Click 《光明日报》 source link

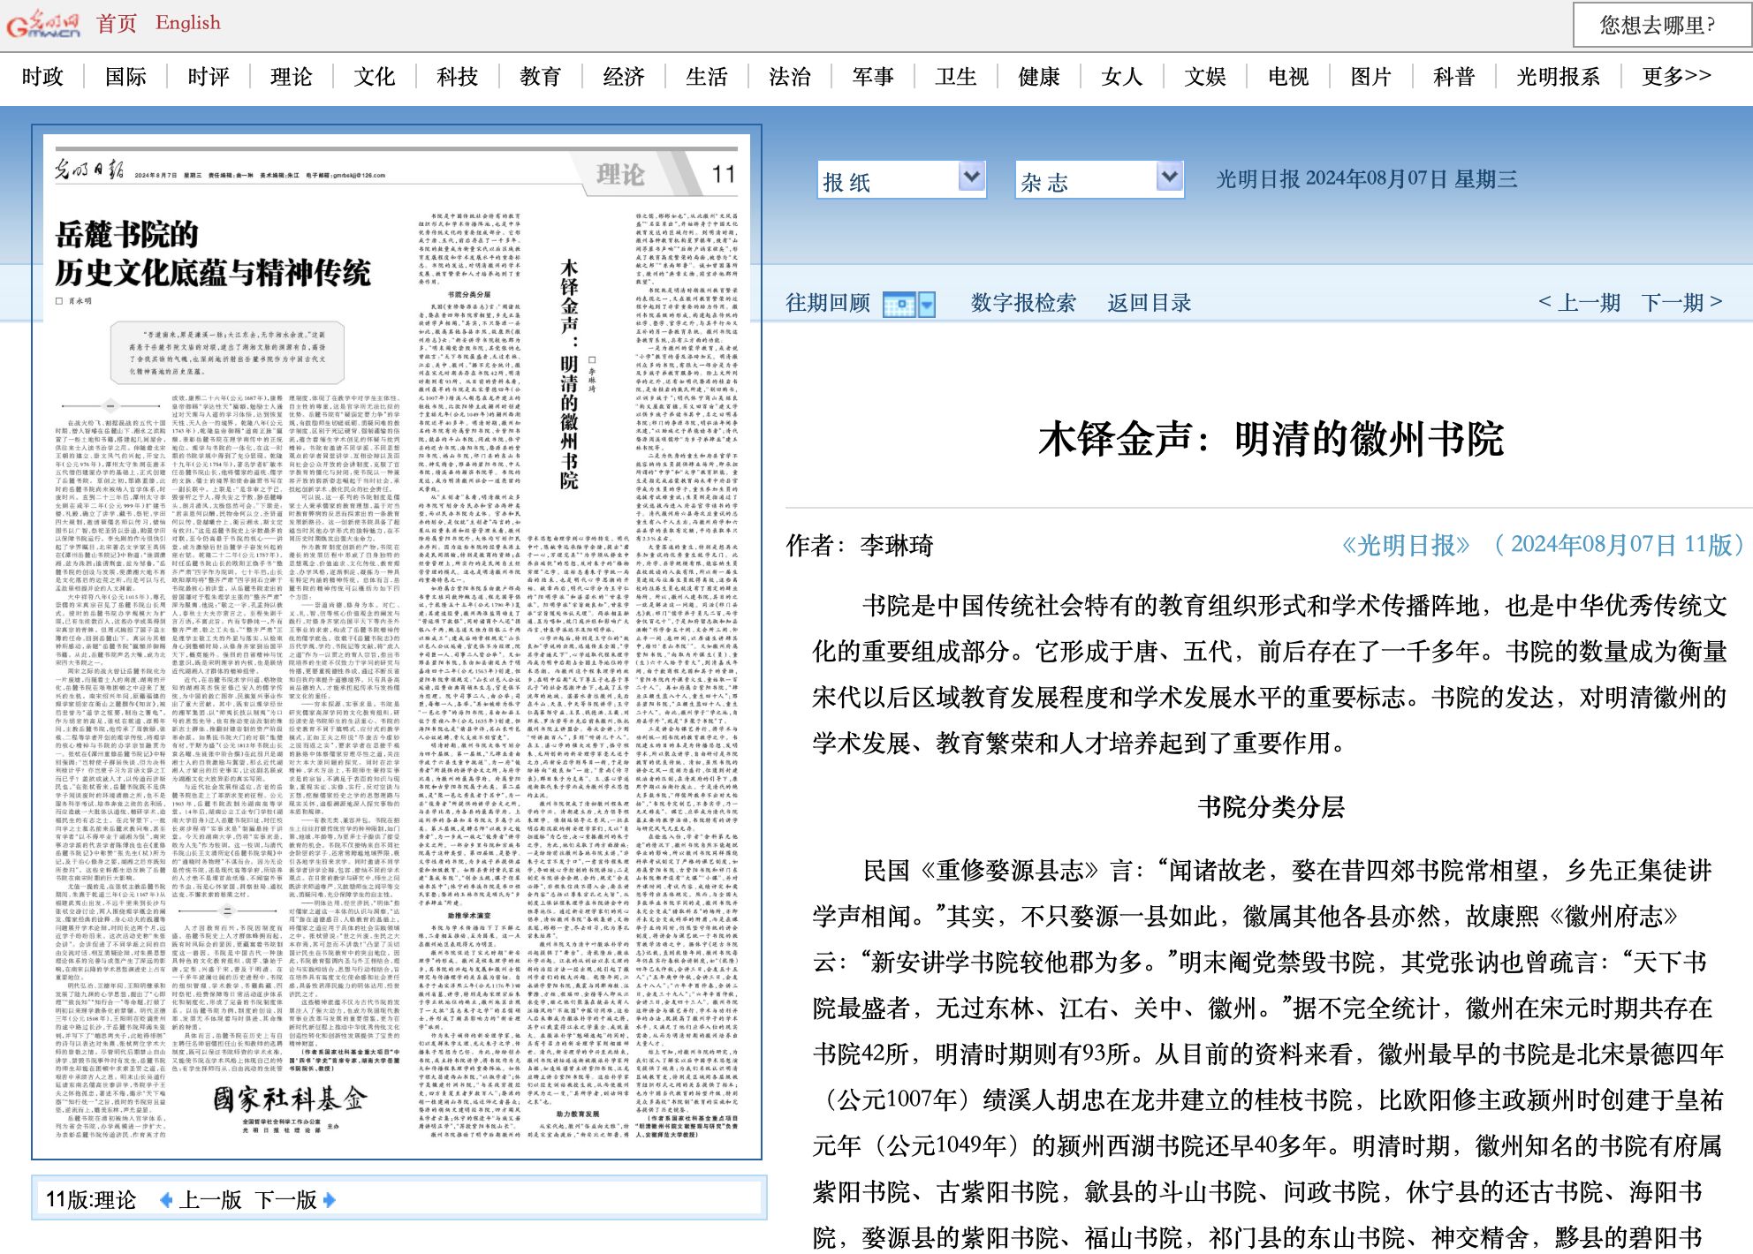pyautogui.click(x=1406, y=545)
